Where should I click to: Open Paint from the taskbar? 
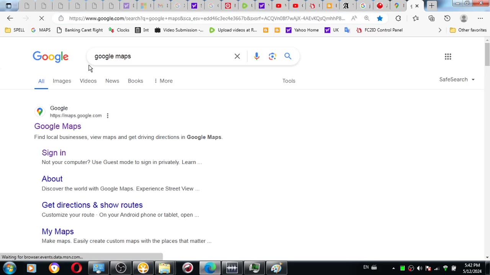point(276,268)
